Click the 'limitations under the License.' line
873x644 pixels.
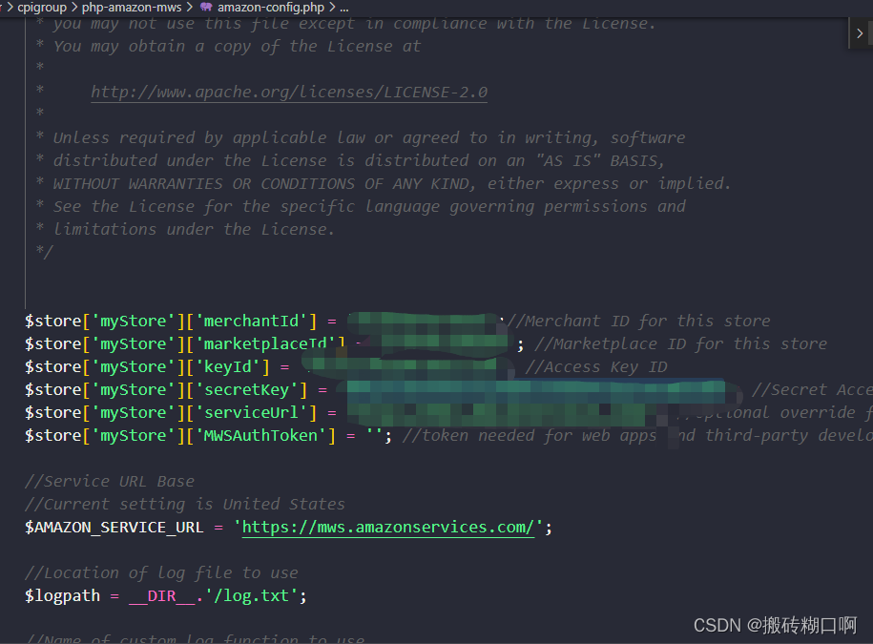click(x=185, y=229)
